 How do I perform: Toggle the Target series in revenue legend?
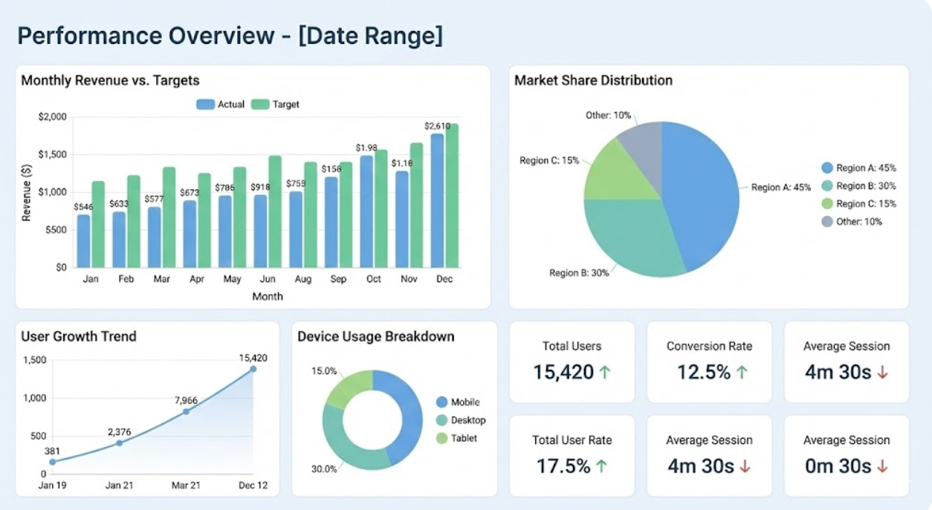click(275, 105)
